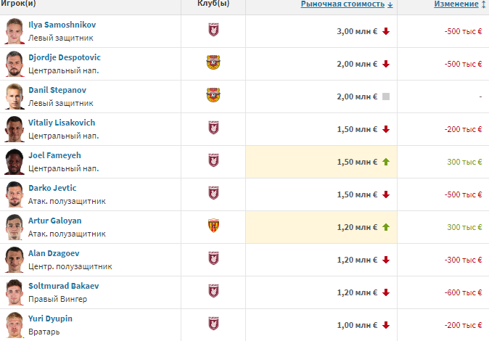Click red down arrow in Soltmurad Bakaev row
489x341 pixels.
pyautogui.click(x=386, y=292)
